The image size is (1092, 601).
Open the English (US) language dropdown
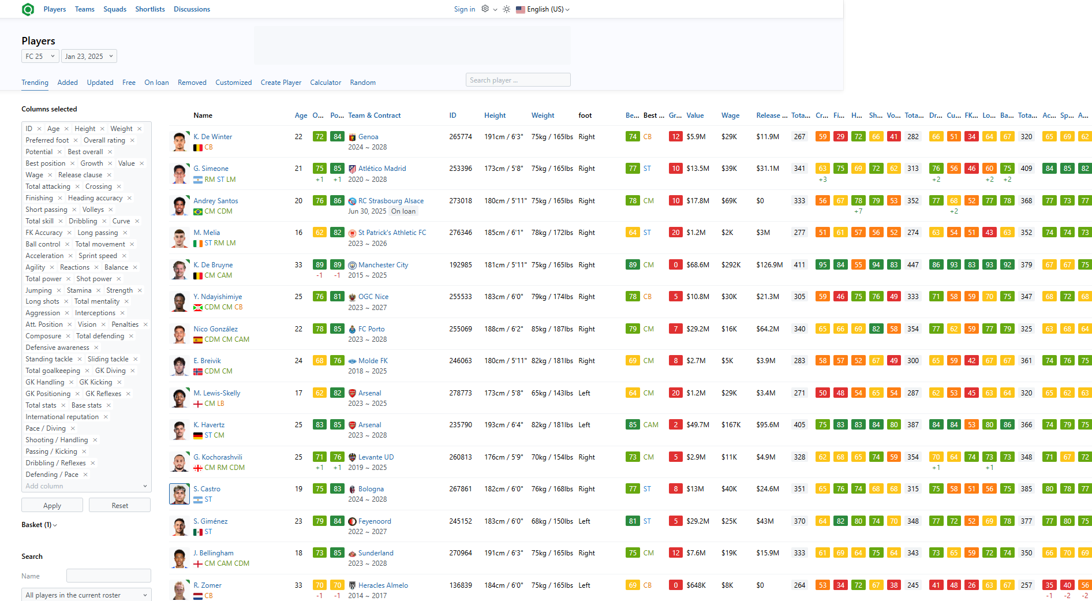tap(543, 9)
